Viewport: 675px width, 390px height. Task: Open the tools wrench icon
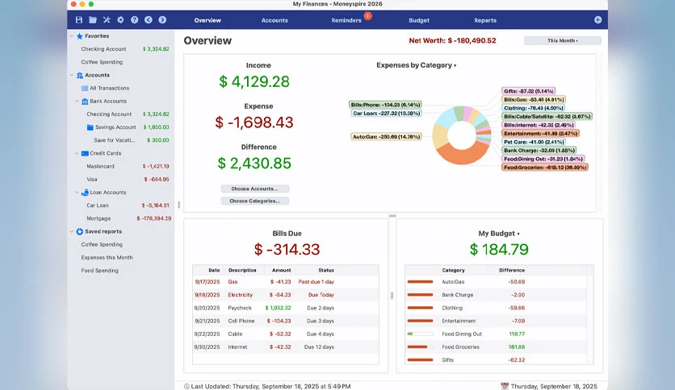(x=107, y=20)
